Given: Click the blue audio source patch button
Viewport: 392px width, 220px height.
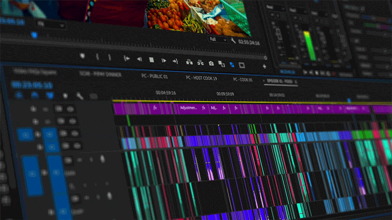Looking at the screenshot, I should [32, 174].
